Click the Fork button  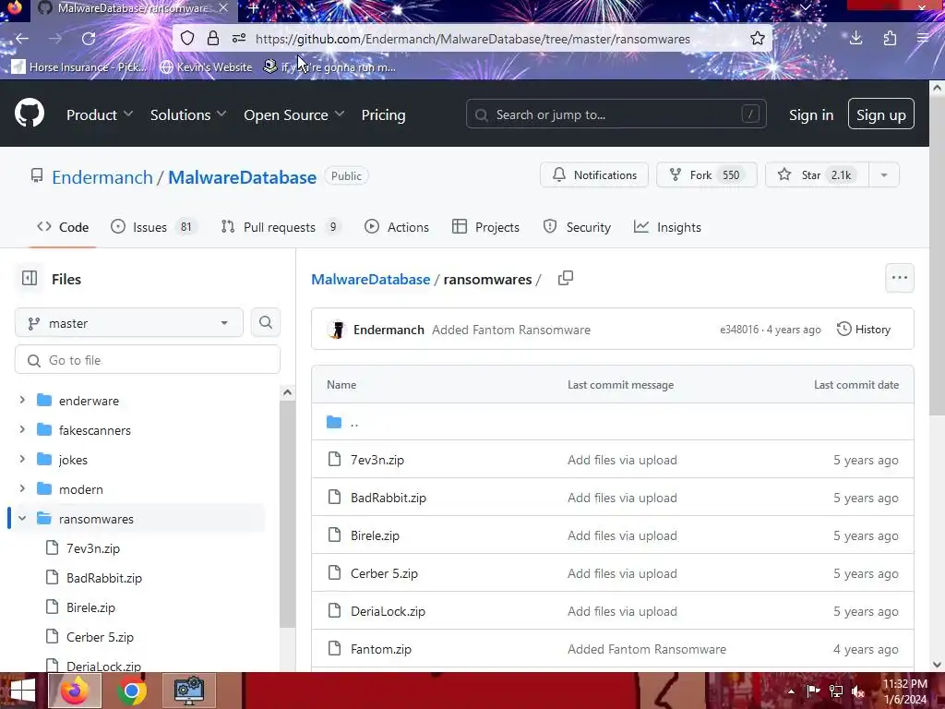pyautogui.click(x=706, y=174)
